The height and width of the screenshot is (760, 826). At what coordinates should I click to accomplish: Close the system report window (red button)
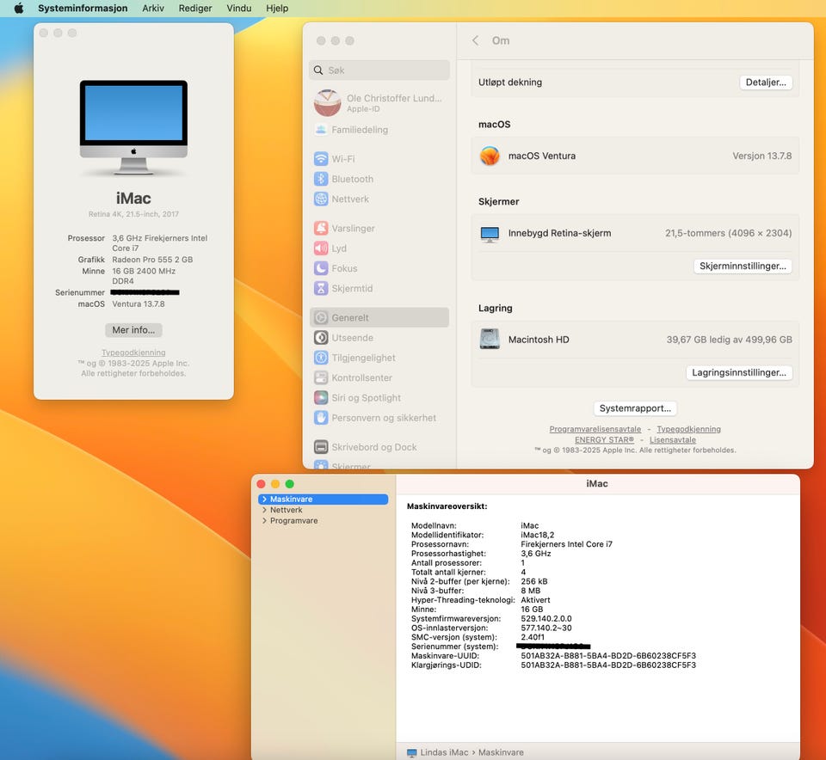pyautogui.click(x=262, y=484)
